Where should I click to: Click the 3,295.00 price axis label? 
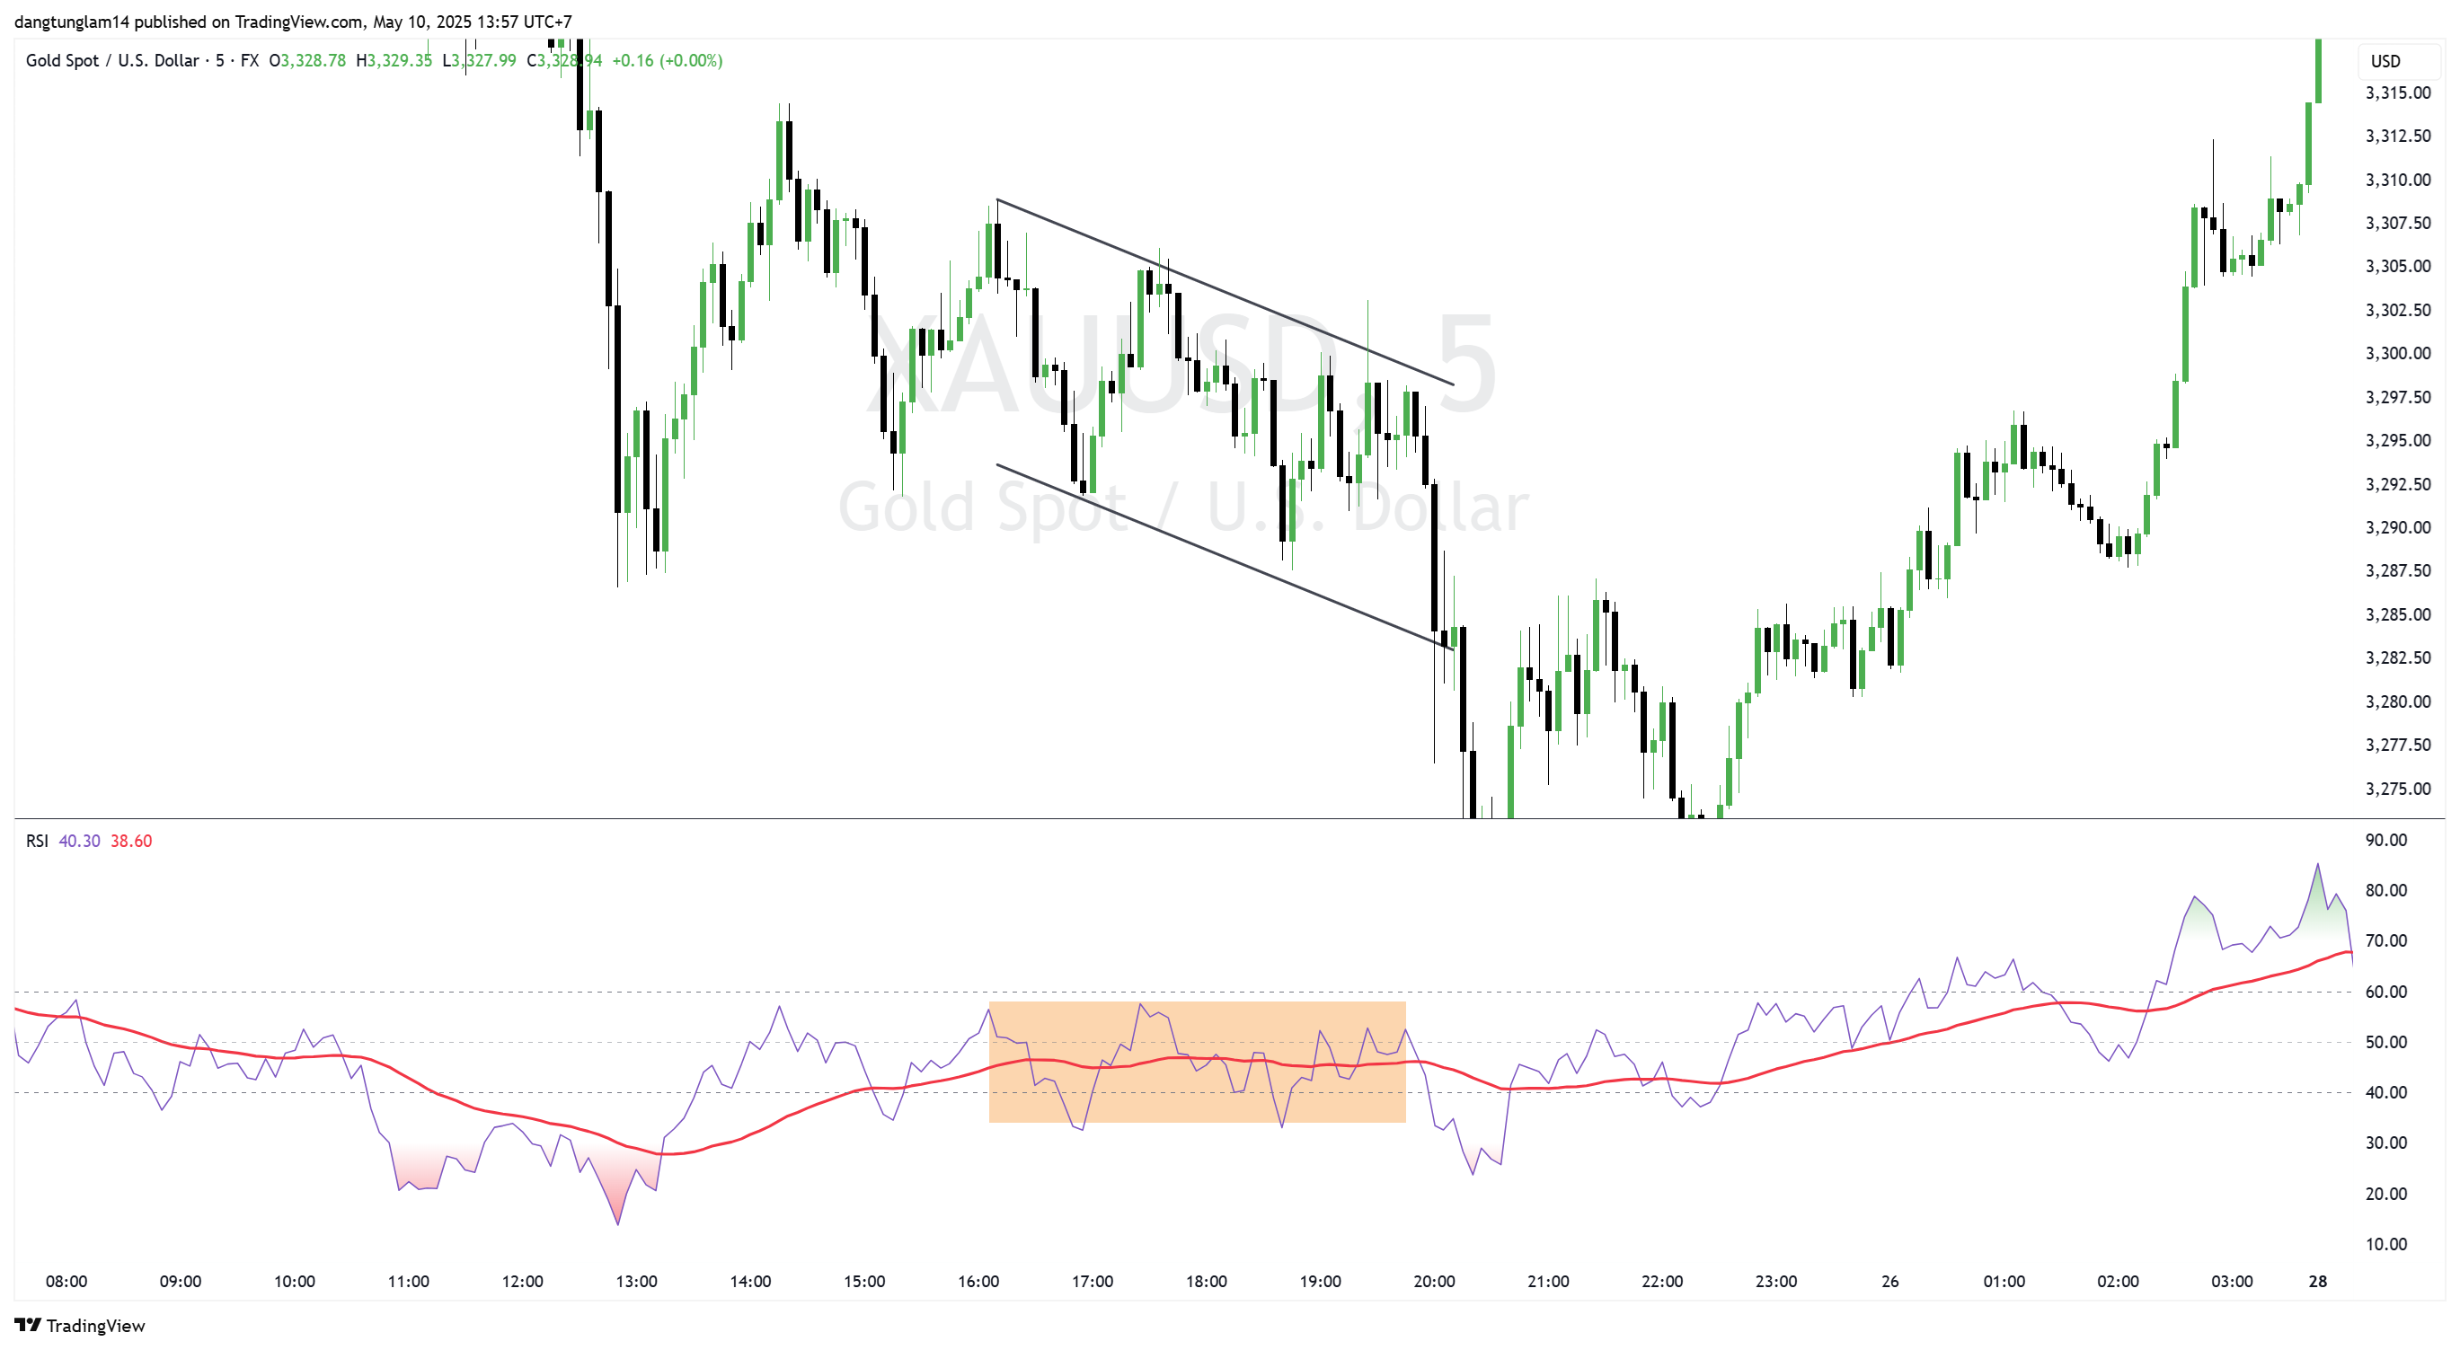coord(2398,440)
